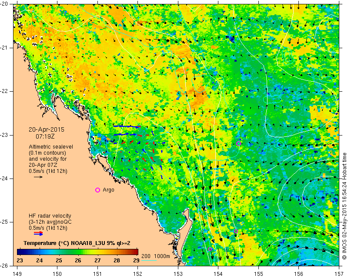Click the IMOS copyright timestamp text
This screenshot has height=278, width=348.
tap(344, 206)
